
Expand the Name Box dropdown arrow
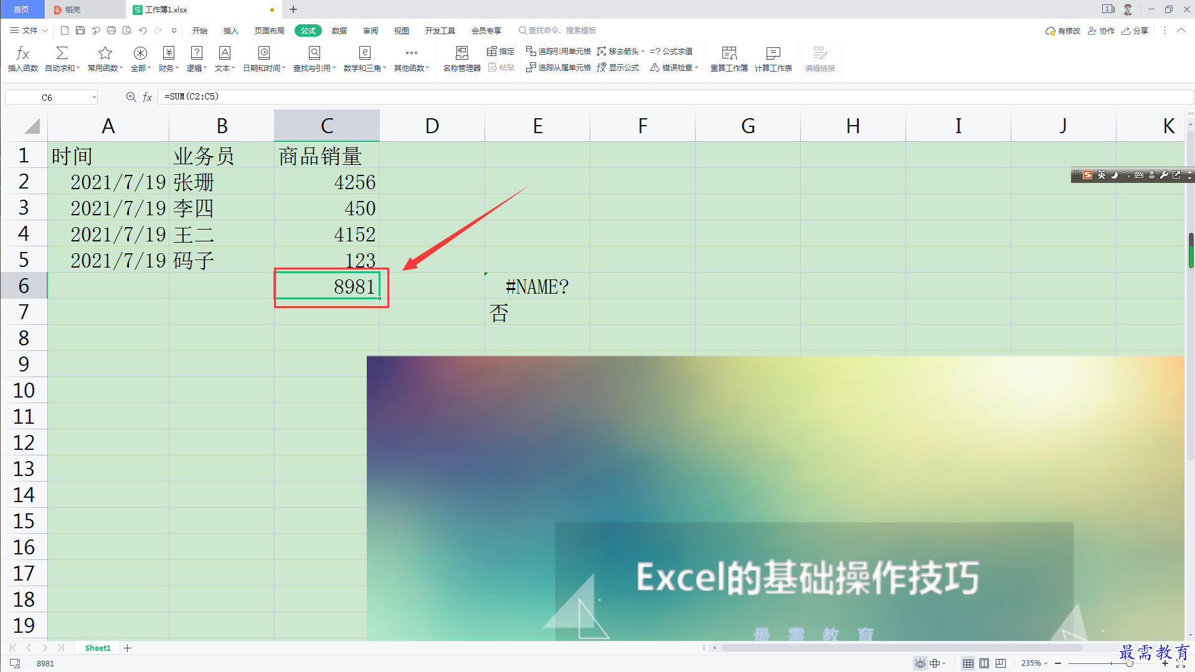pos(94,97)
